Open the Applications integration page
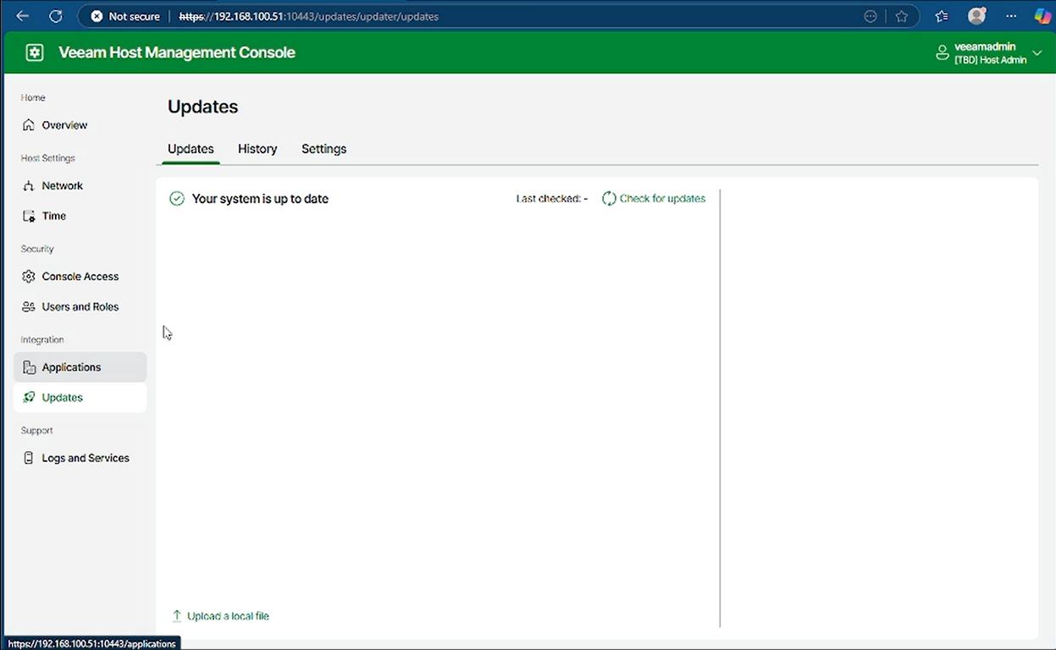The height and width of the screenshot is (650, 1056). click(x=71, y=367)
